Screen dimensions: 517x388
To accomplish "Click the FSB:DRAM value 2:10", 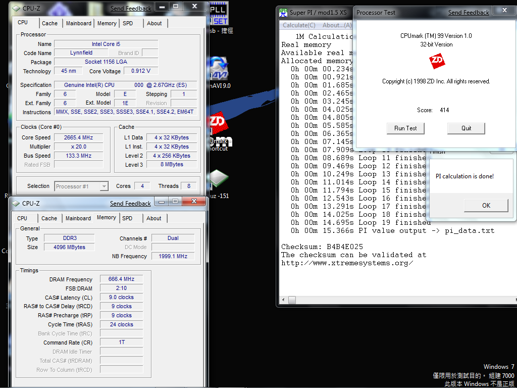I will tap(121, 288).
